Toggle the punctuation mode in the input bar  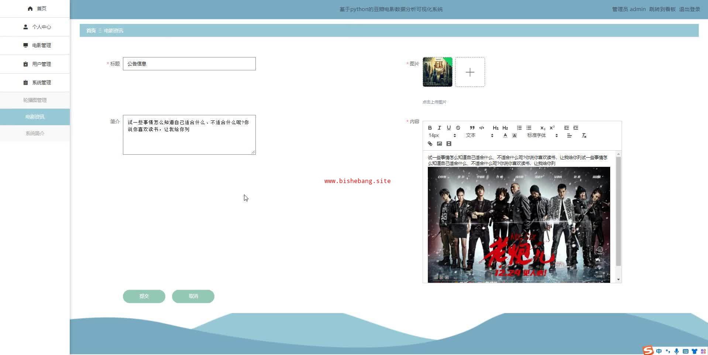tap(668, 351)
